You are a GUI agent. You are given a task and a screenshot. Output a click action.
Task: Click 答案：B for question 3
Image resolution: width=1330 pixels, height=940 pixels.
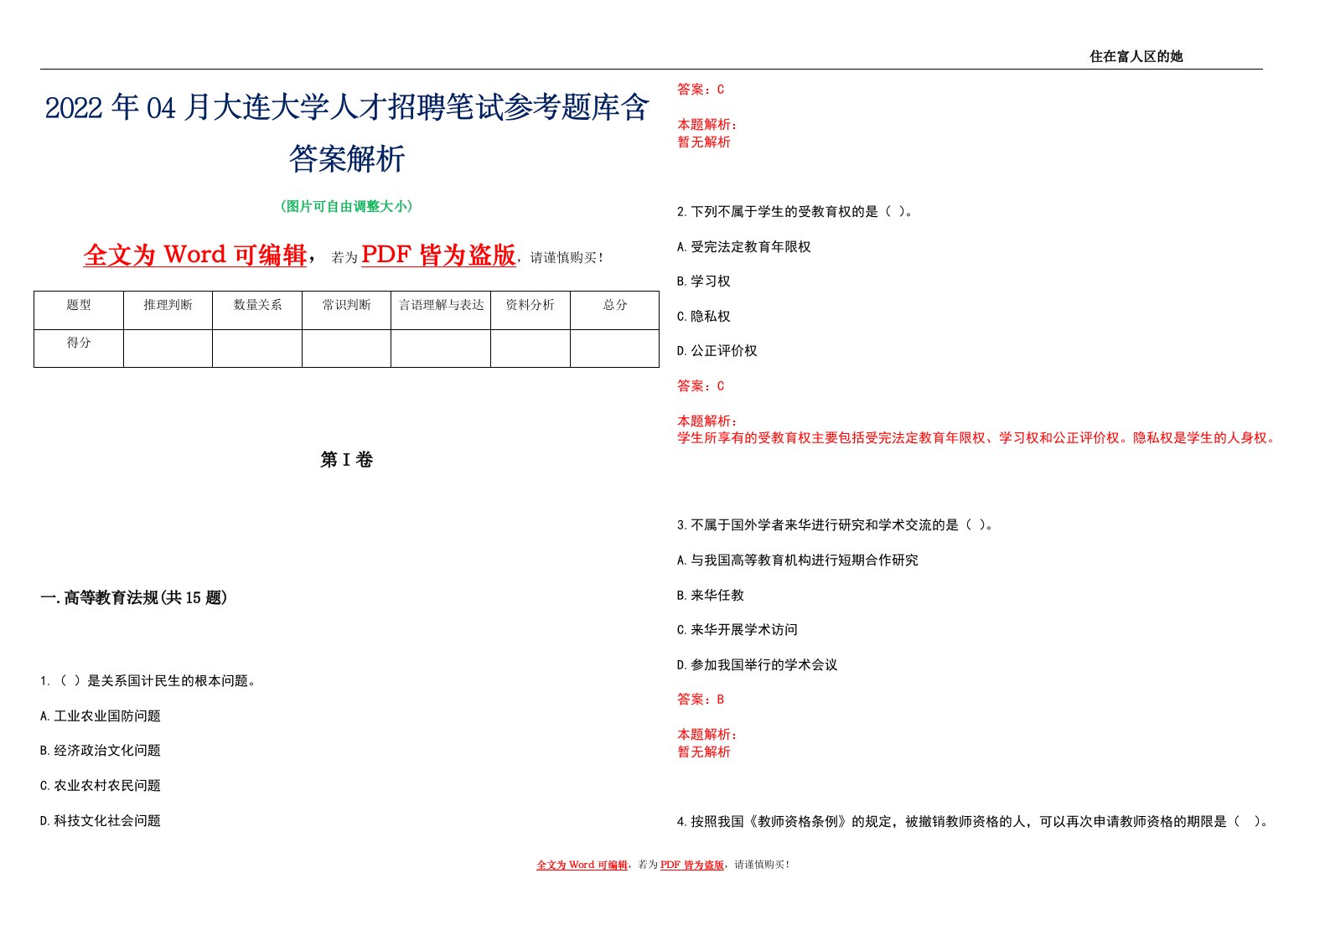click(701, 700)
